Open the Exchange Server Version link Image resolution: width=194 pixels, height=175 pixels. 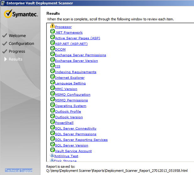click(76, 61)
